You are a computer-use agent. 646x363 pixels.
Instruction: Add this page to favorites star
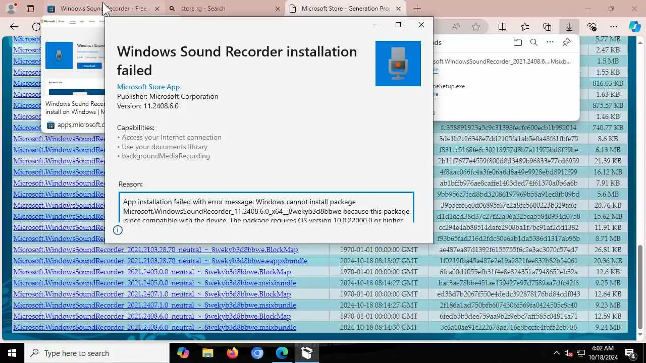coord(476,27)
